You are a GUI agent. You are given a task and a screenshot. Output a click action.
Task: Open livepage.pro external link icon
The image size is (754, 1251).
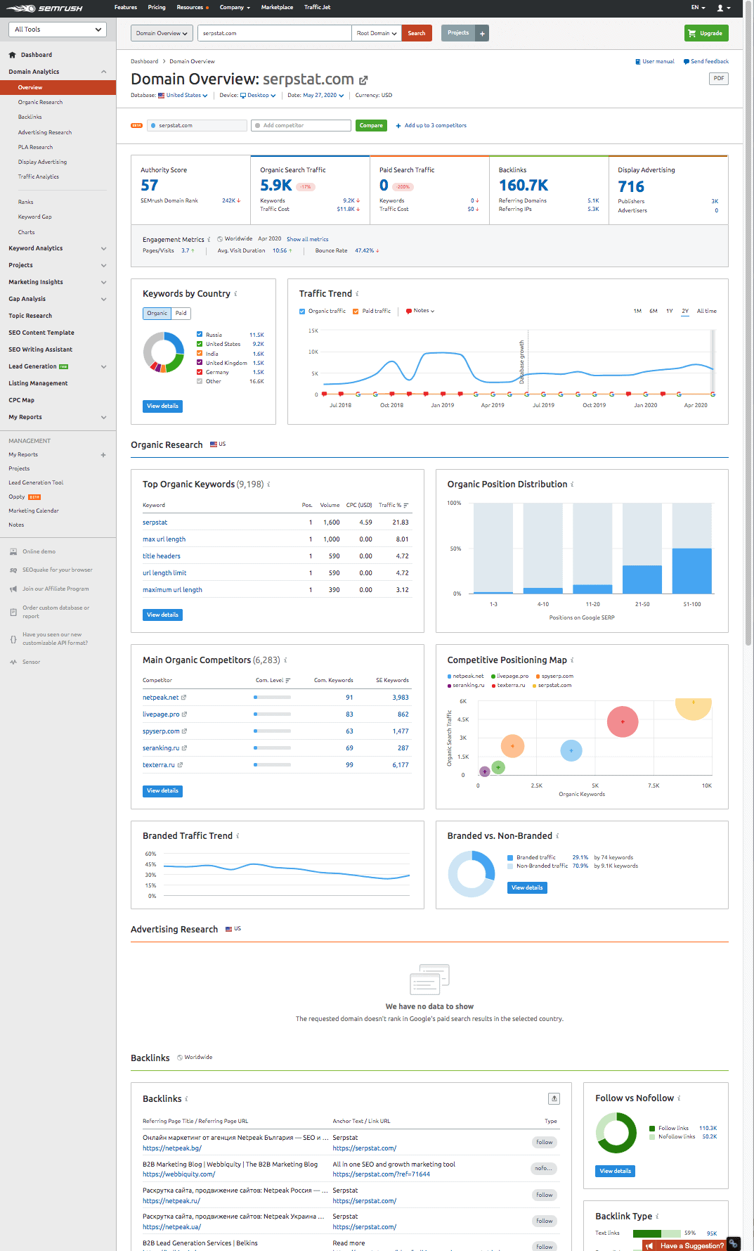click(x=185, y=714)
